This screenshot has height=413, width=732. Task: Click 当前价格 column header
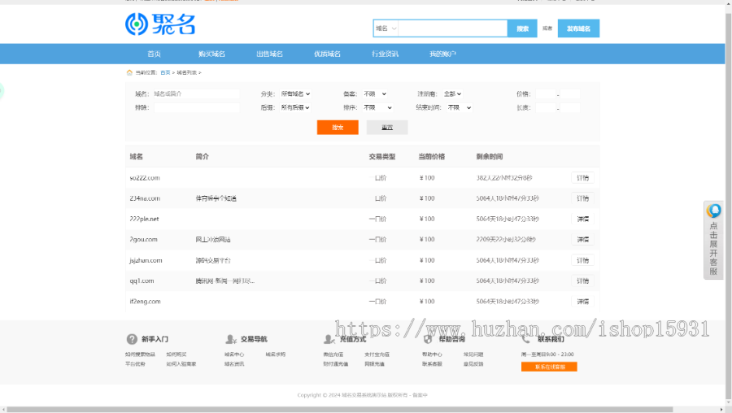(x=431, y=157)
